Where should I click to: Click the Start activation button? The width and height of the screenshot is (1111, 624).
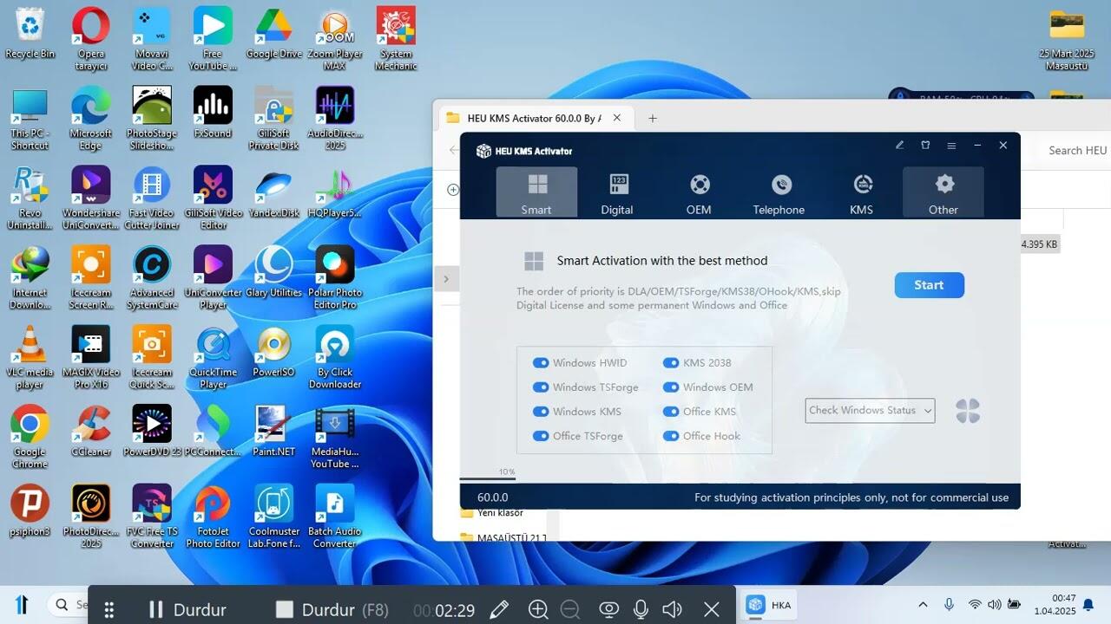[x=929, y=285]
